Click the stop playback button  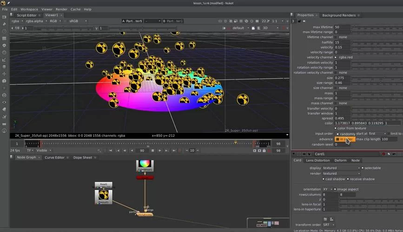[x=152, y=151]
